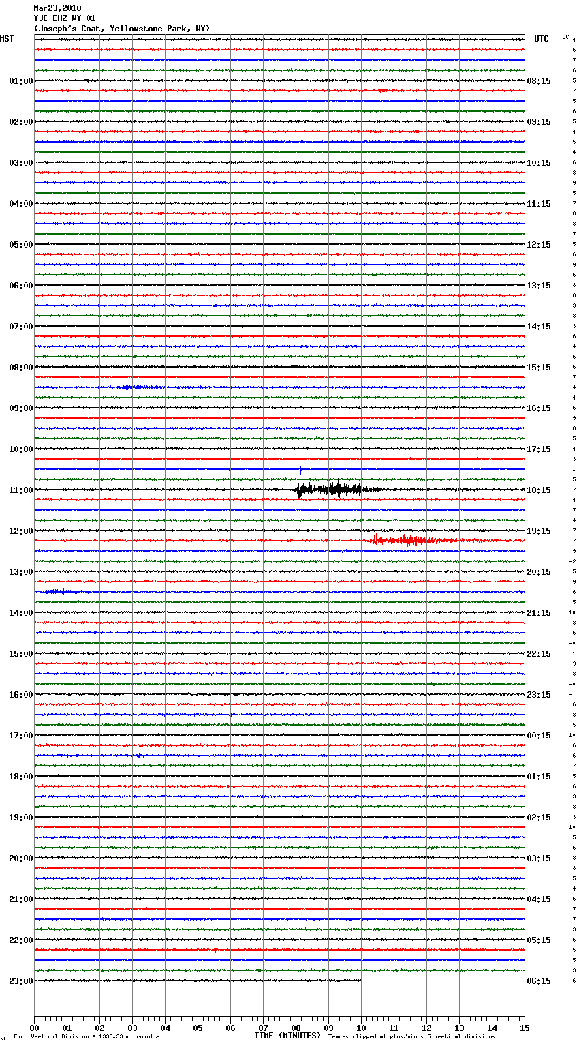Click the 16:00 MST time label
579x1046 pixels.
(21, 695)
